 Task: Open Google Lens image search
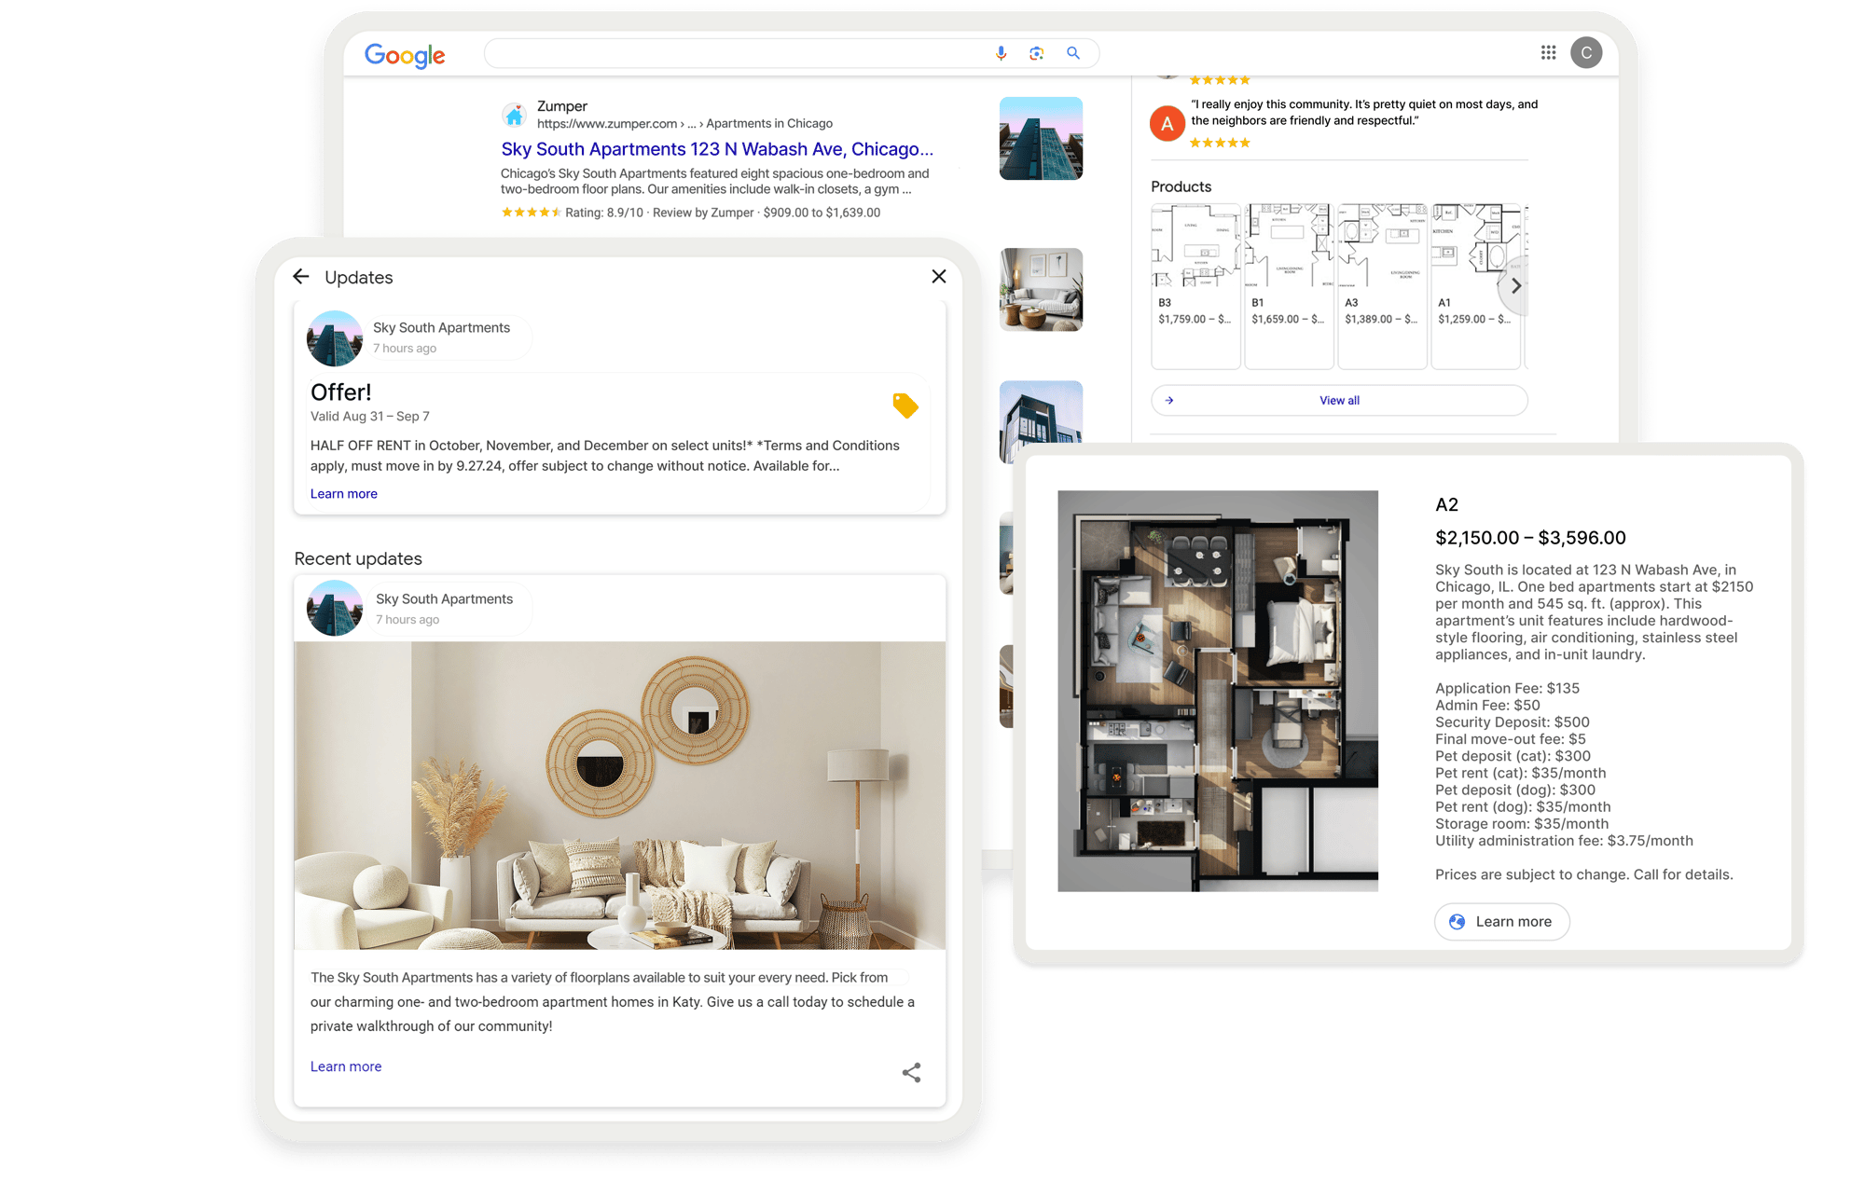(1036, 53)
